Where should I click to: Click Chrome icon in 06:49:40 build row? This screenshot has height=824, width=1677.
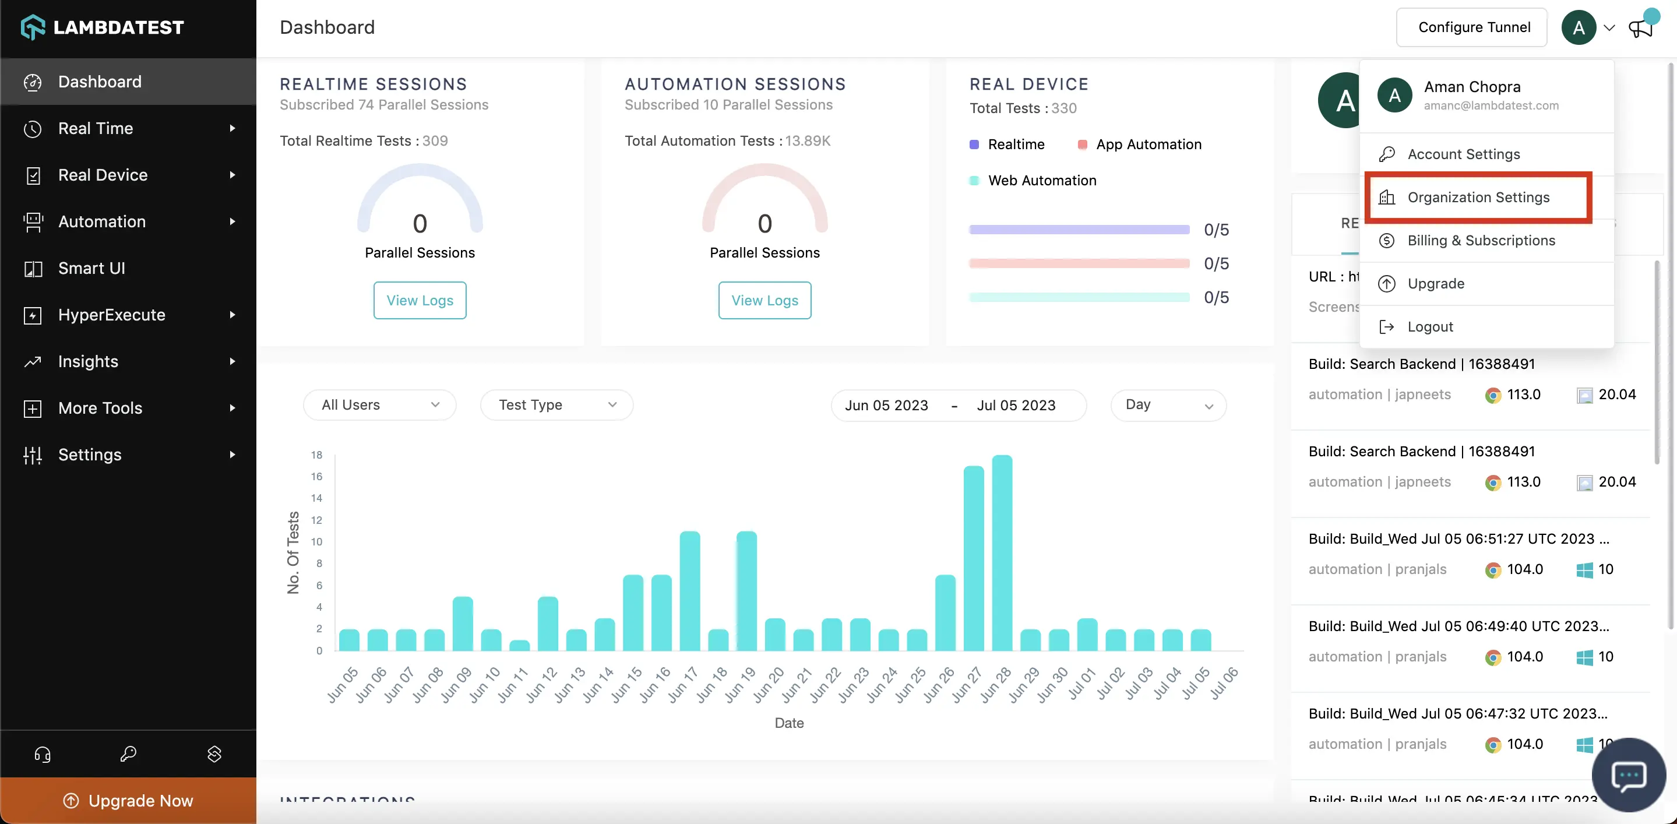1493,657
